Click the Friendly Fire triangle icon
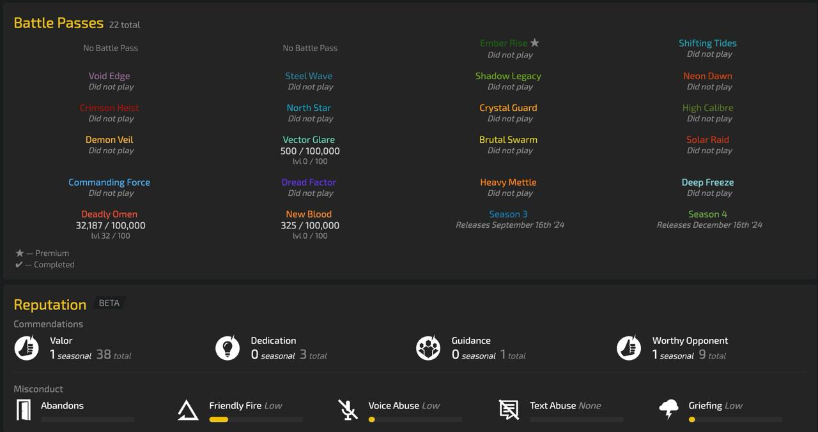Screen dimensions: 818x432 tap(188, 410)
